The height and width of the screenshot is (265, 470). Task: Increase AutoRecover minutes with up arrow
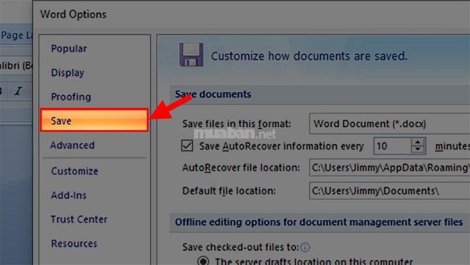[418, 142]
